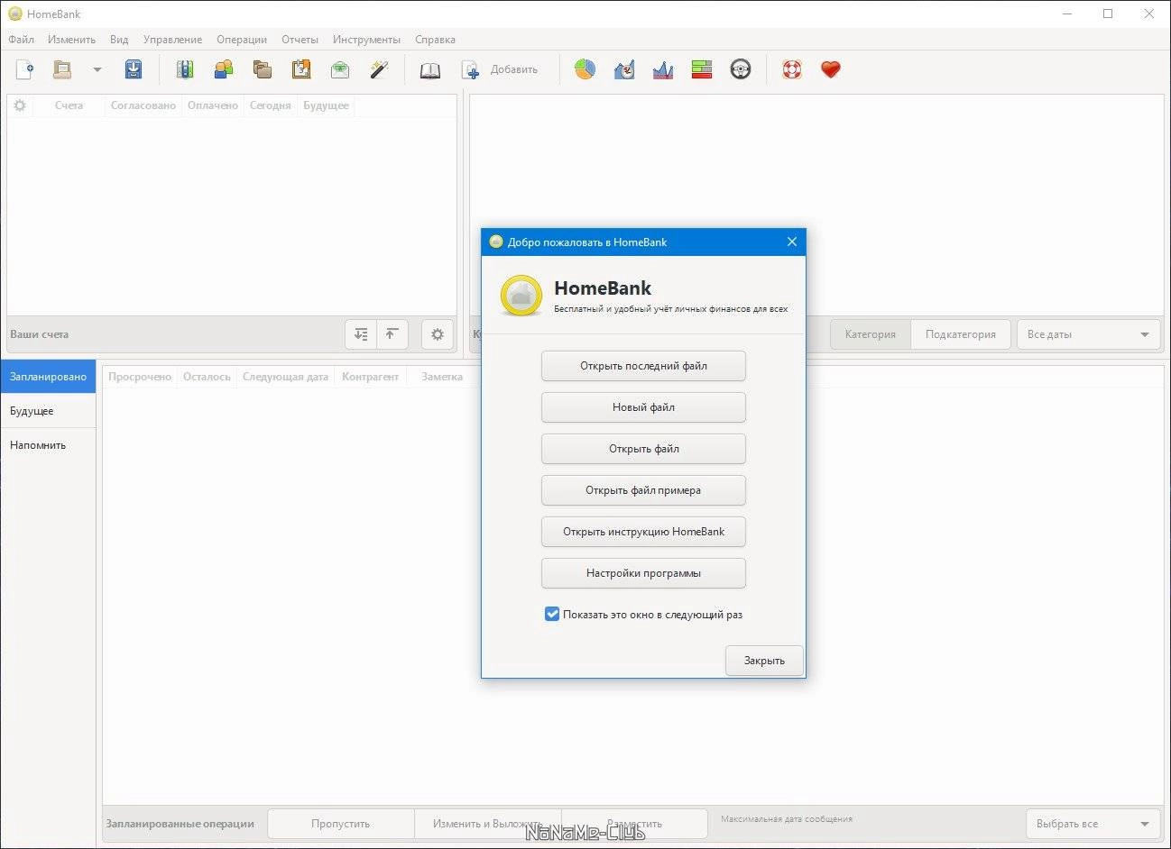The height and width of the screenshot is (849, 1171).
Task: Open the Budget icon in toolbar
Action: click(340, 69)
